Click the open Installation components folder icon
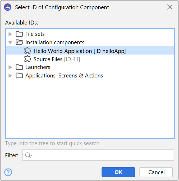The width and height of the screenshot is (179, 181). 19,42
